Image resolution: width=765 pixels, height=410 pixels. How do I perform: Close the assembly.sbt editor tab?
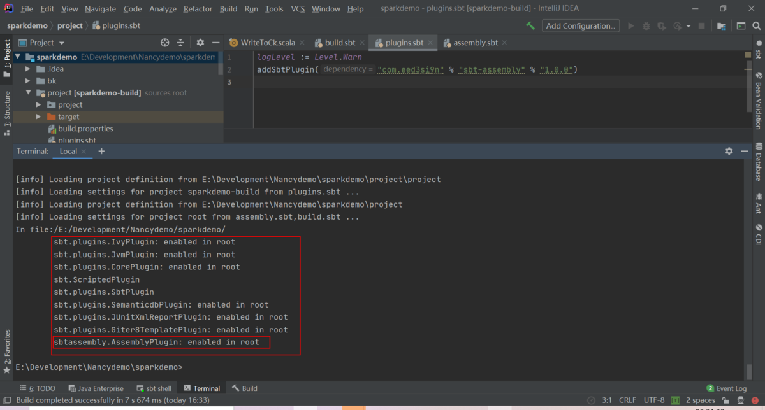tap(504, 43)
